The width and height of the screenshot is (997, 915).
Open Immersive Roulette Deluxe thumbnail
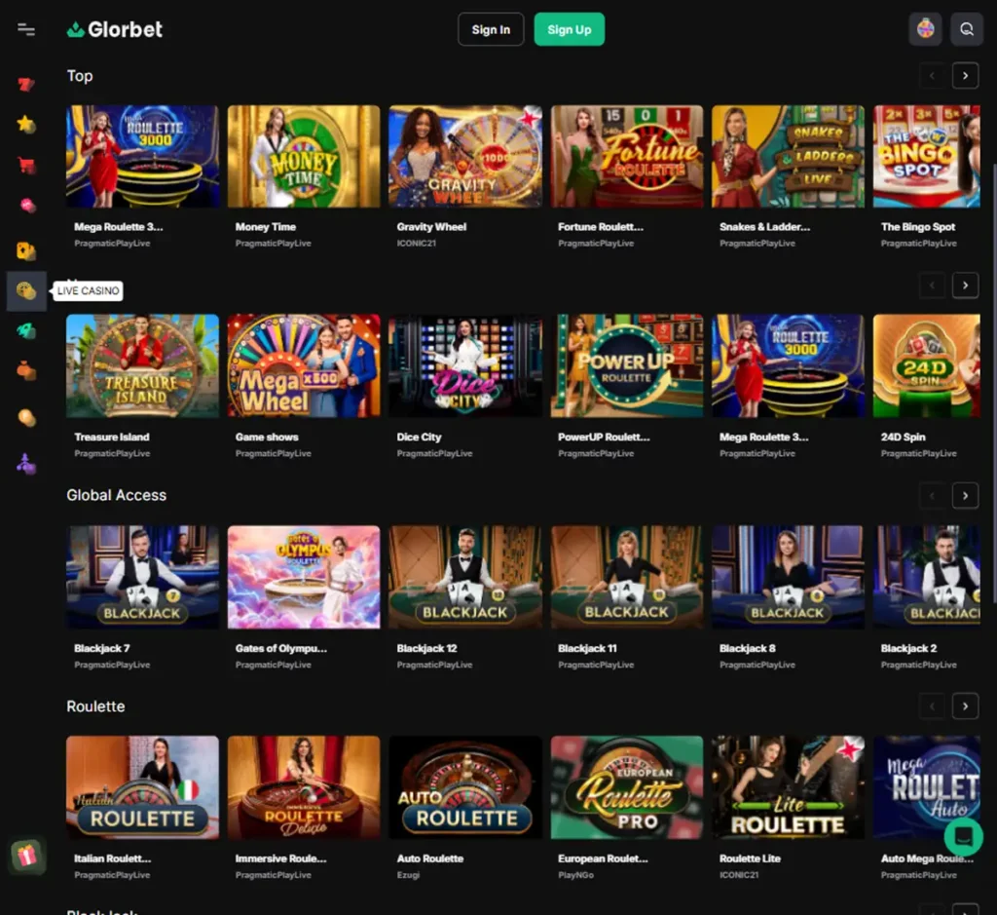(304, 787)
